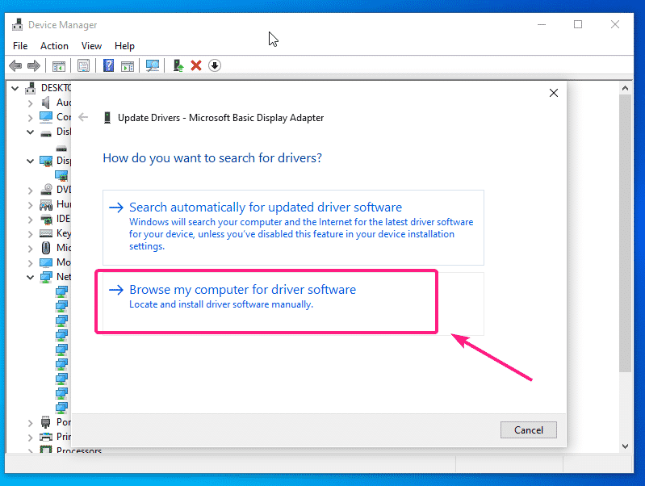The image size is (645, 486).
Task: Click the vertical scrollbar thumb in device tree
Action: point(626,233)
